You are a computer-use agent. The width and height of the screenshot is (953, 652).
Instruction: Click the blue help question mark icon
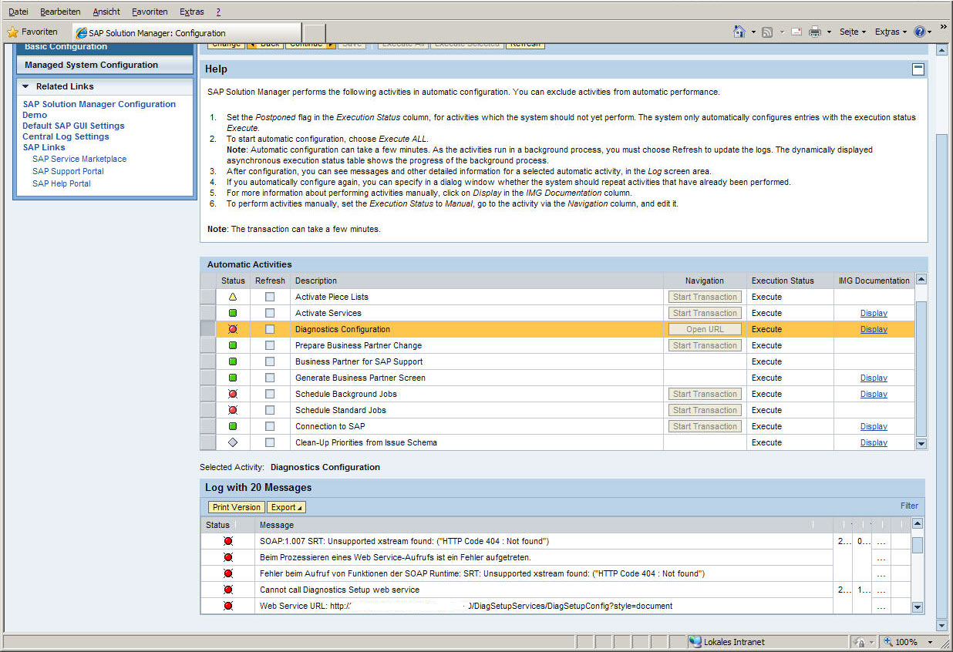919,32
